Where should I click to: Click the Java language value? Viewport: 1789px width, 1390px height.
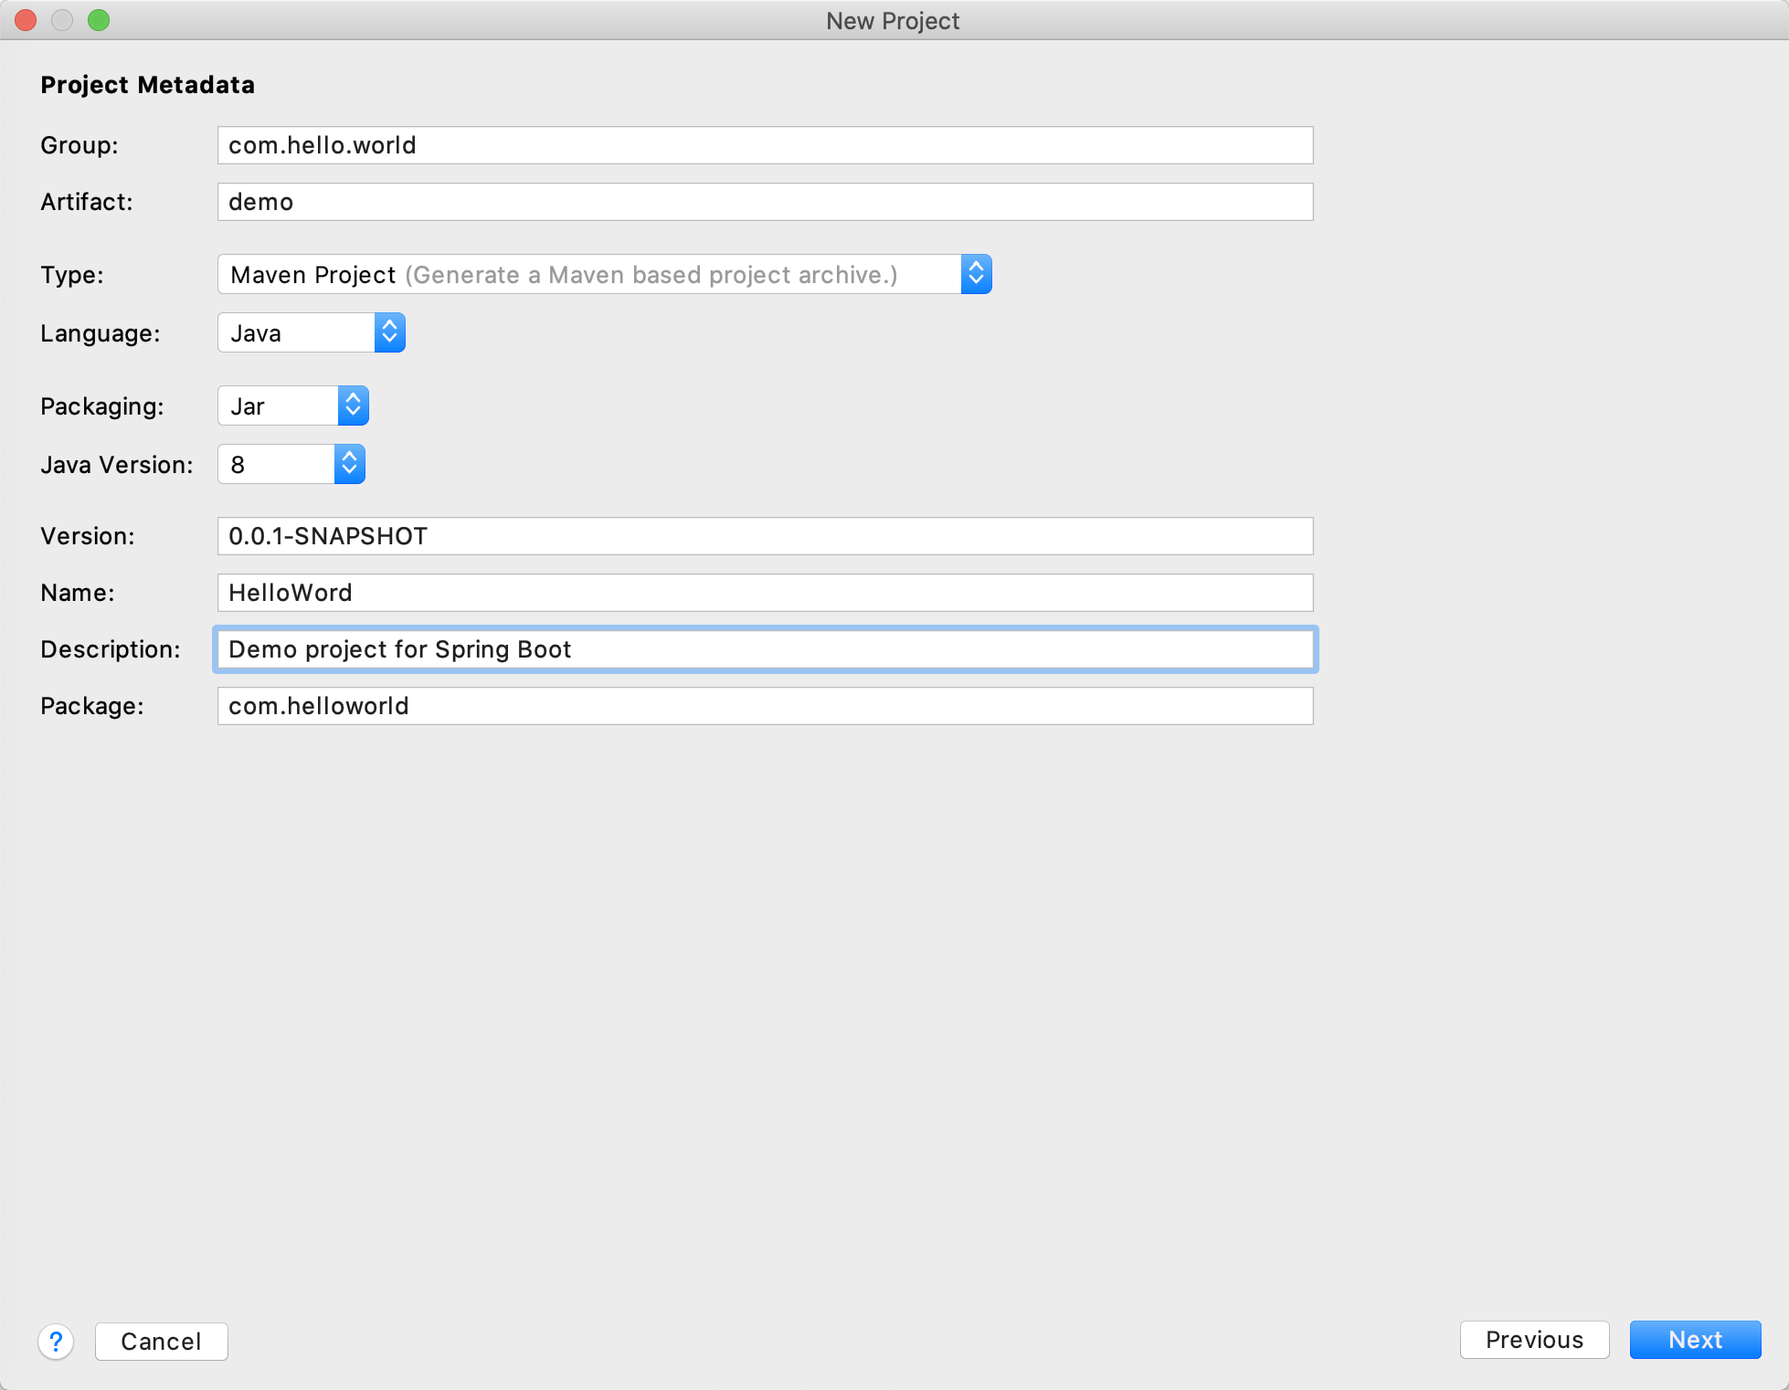tap(256, 333)
